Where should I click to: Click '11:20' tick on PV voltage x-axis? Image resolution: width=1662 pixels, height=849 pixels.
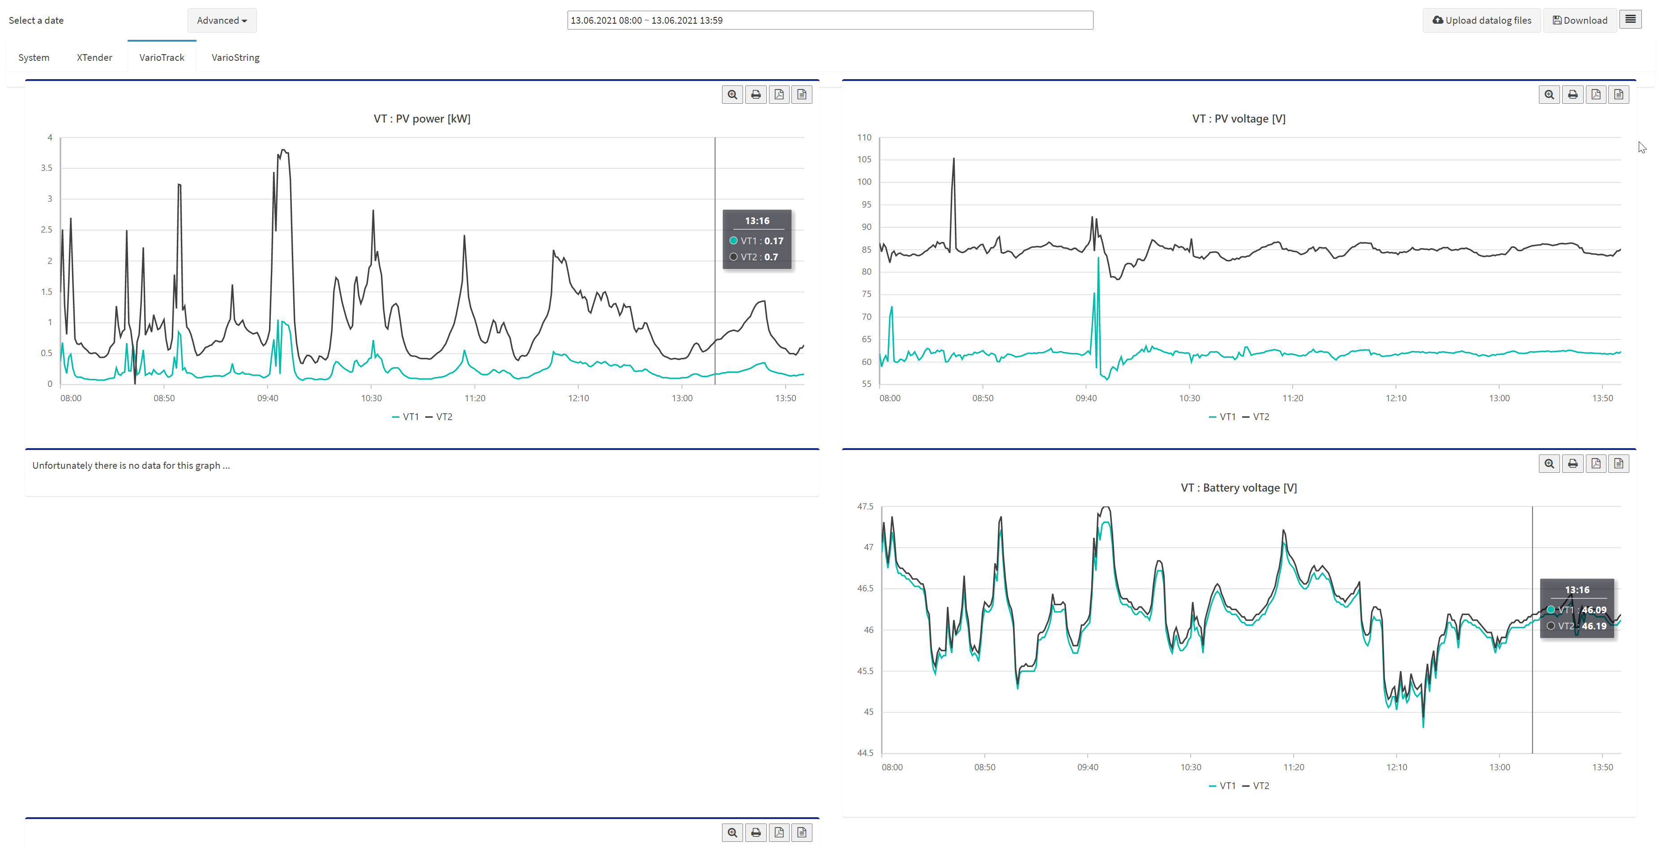coord(1293,399)
